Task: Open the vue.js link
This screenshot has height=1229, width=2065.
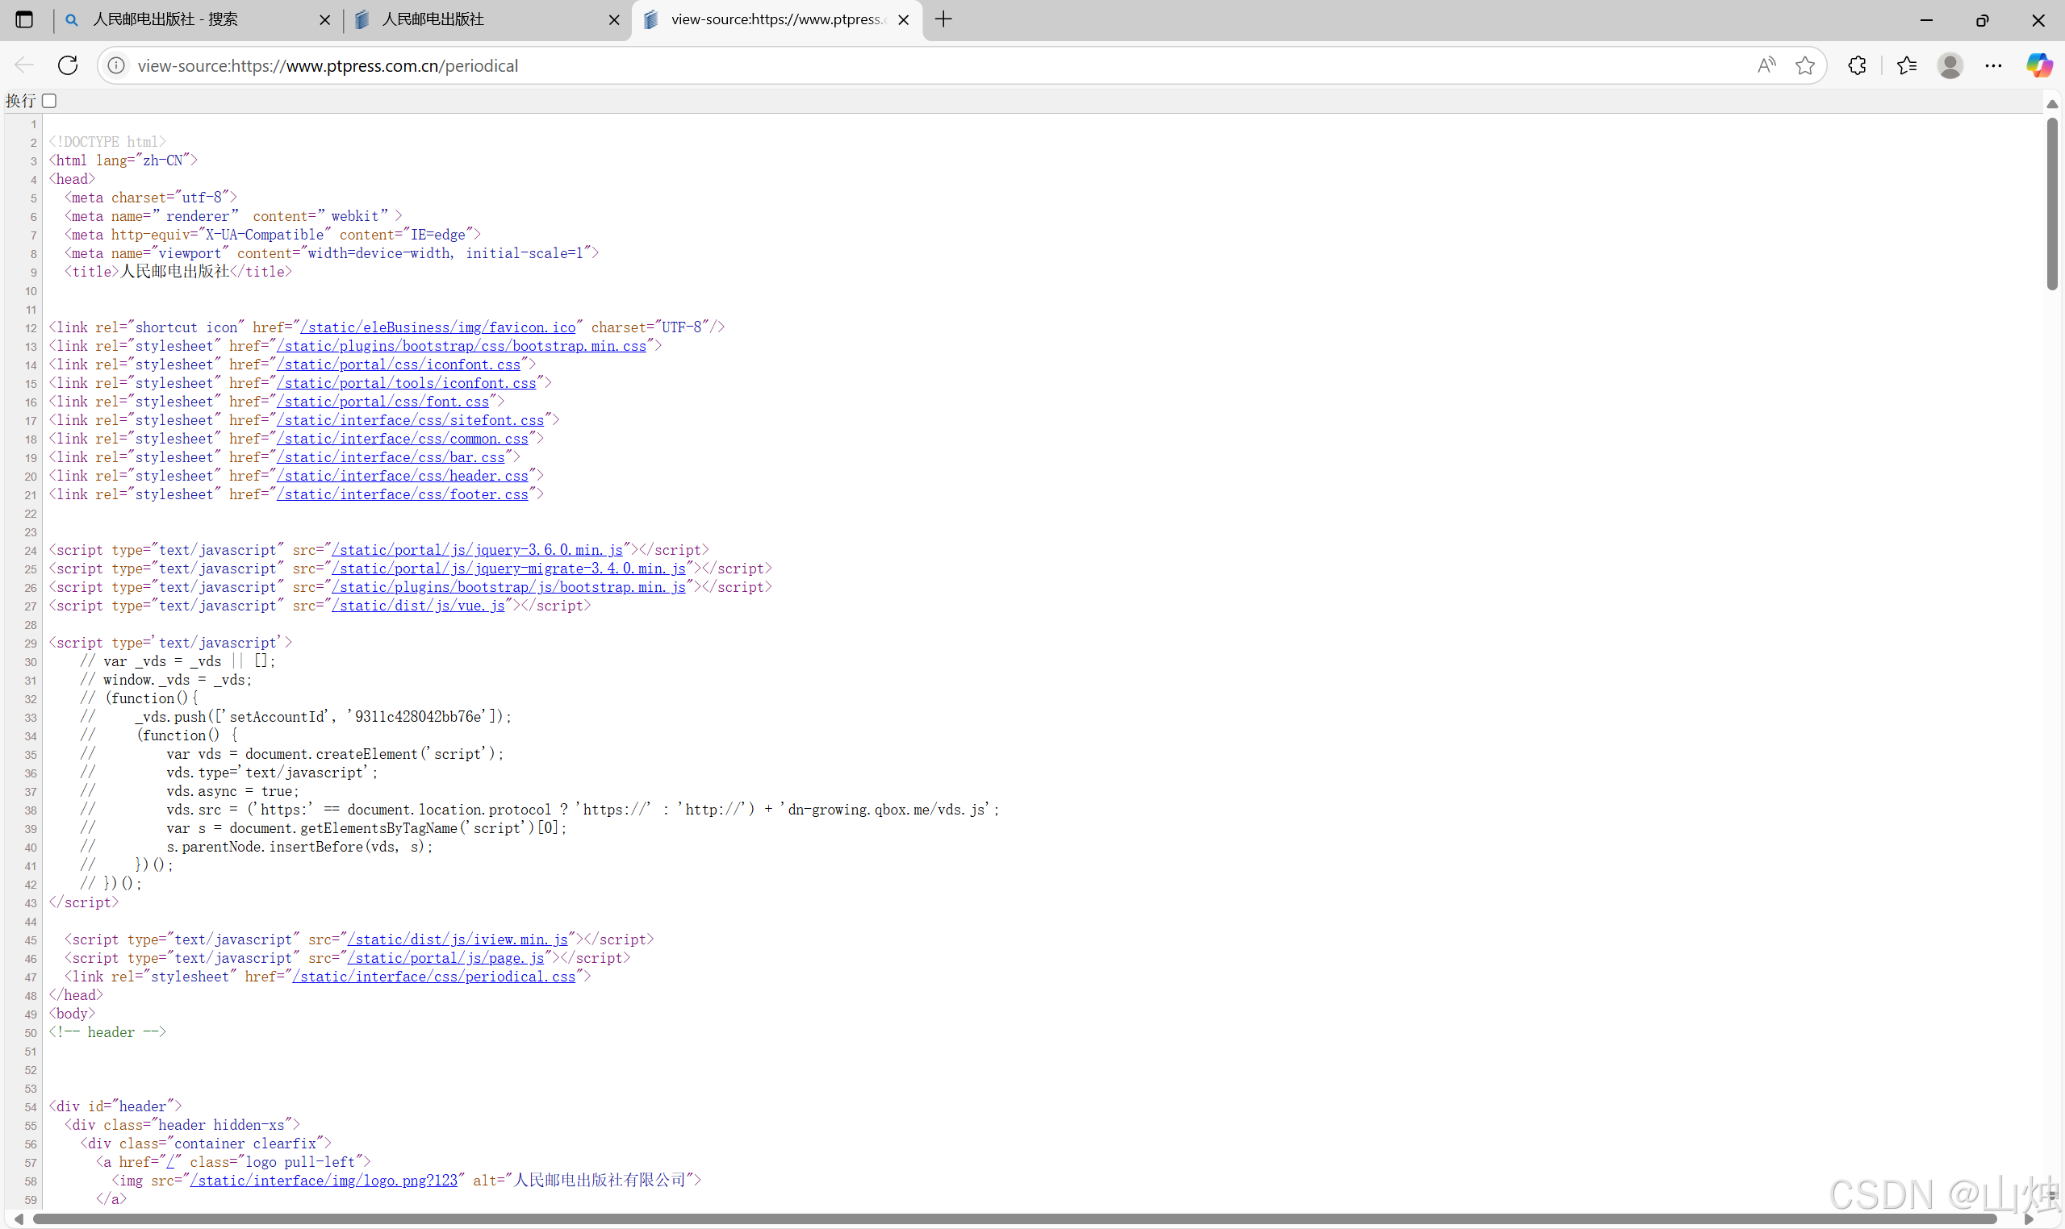Action: coord(419,606)
